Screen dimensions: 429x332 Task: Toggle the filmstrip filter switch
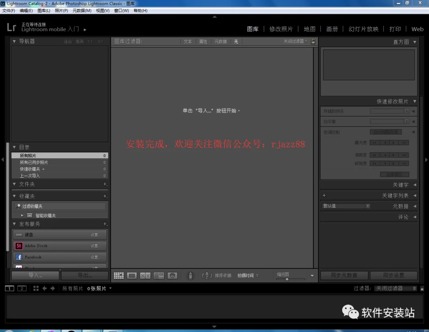point(422,288)
